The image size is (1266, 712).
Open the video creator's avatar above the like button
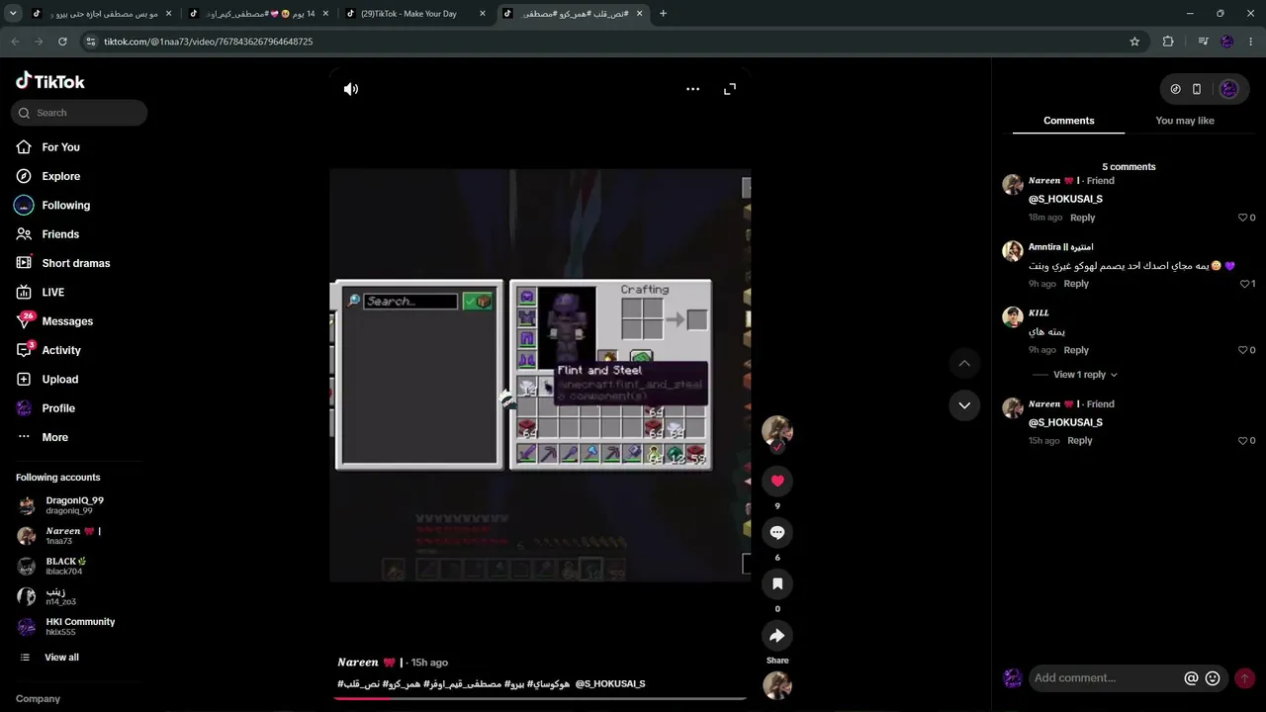[x=777, y=430]
